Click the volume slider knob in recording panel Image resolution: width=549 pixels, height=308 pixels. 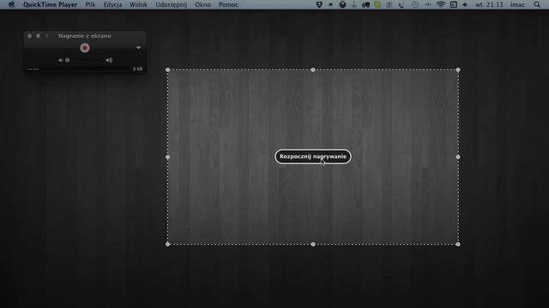67,60
